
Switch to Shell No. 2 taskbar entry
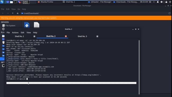pos(69,2)
